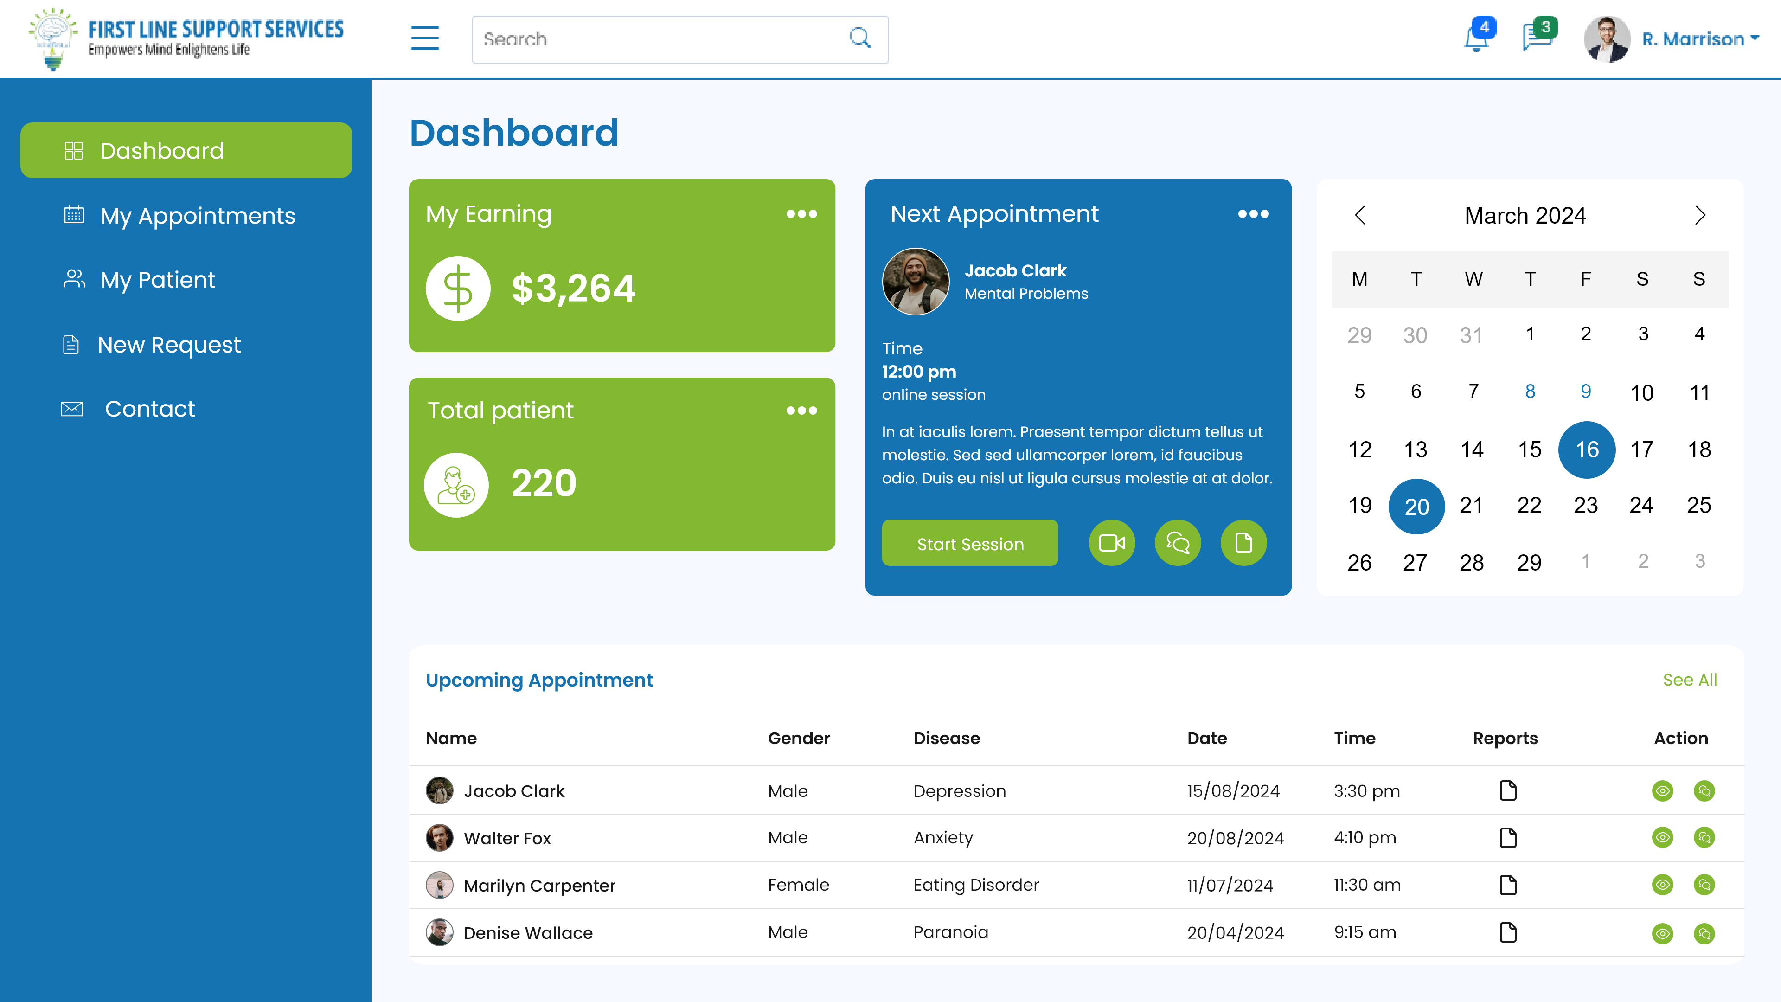Go to next month in calendar
1781x1002 pixels.
1700,215
